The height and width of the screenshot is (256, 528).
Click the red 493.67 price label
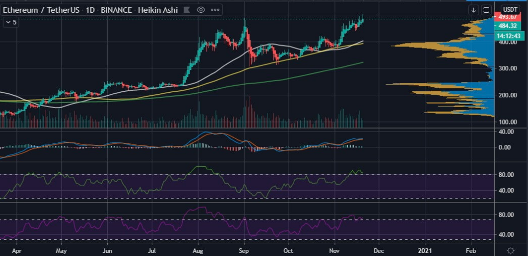point(508,17)
